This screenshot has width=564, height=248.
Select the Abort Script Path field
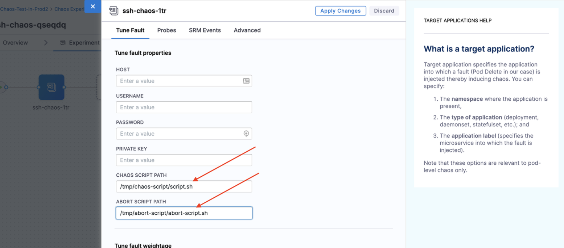(184, 213)
